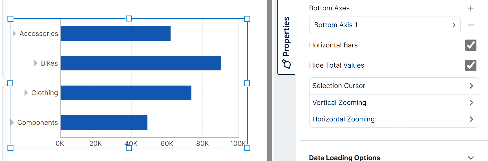Open Horizontal Zooming settings
488x161 pixels.
(x=394, y=119)
